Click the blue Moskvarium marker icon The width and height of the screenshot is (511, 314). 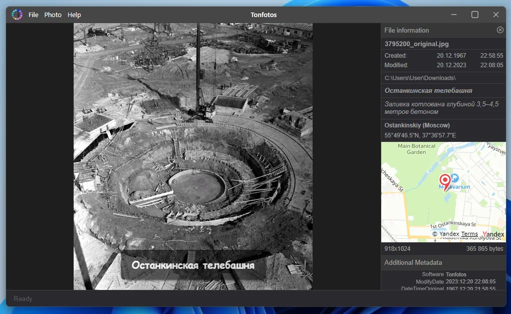[x=454, y=178]
